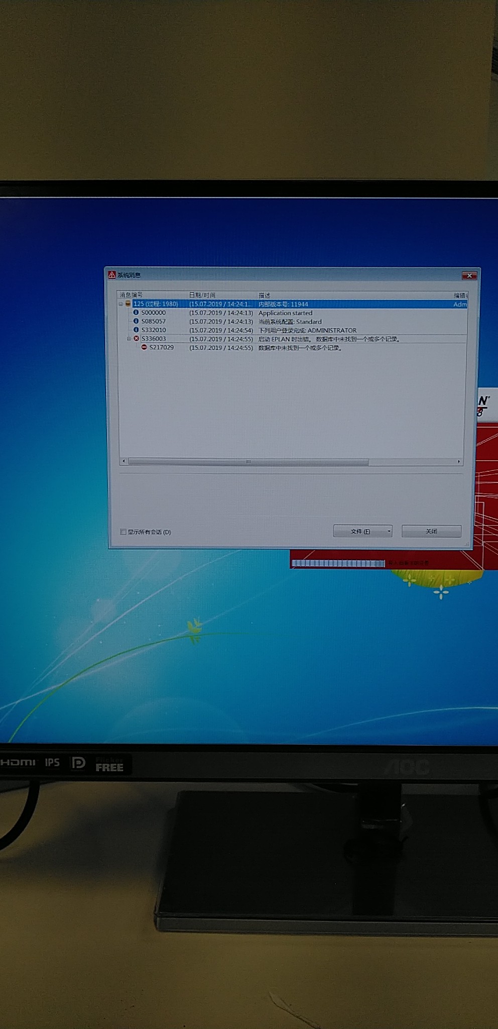Click the 消息编号 column header
Screen dimensions: 498x1029
tap(132, 295)
